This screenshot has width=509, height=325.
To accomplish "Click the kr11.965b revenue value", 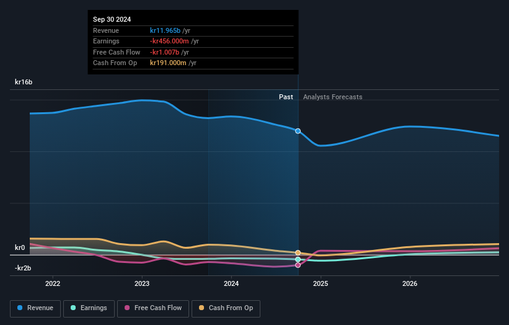I will (x=166, y=30).
